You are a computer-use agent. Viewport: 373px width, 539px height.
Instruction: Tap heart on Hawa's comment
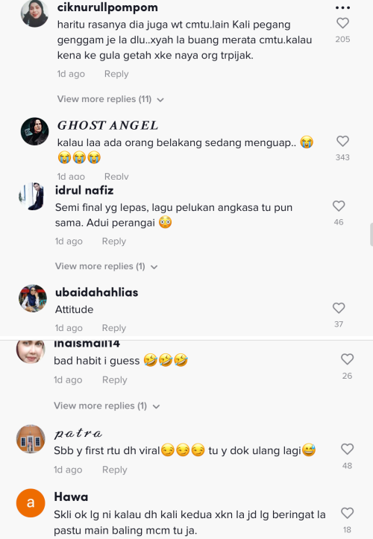point(347,513)
